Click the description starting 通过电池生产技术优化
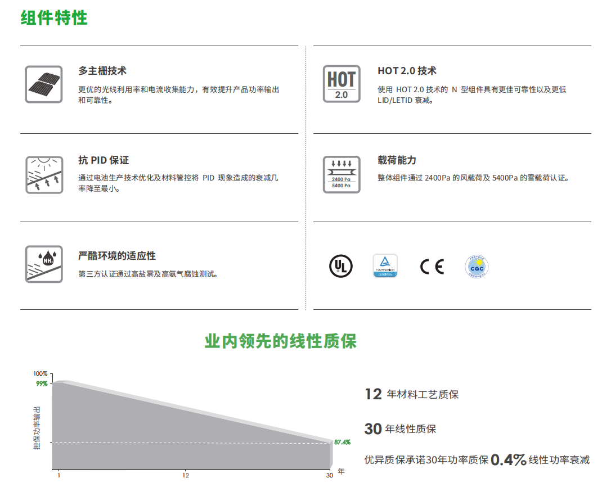 click(178, 183)
